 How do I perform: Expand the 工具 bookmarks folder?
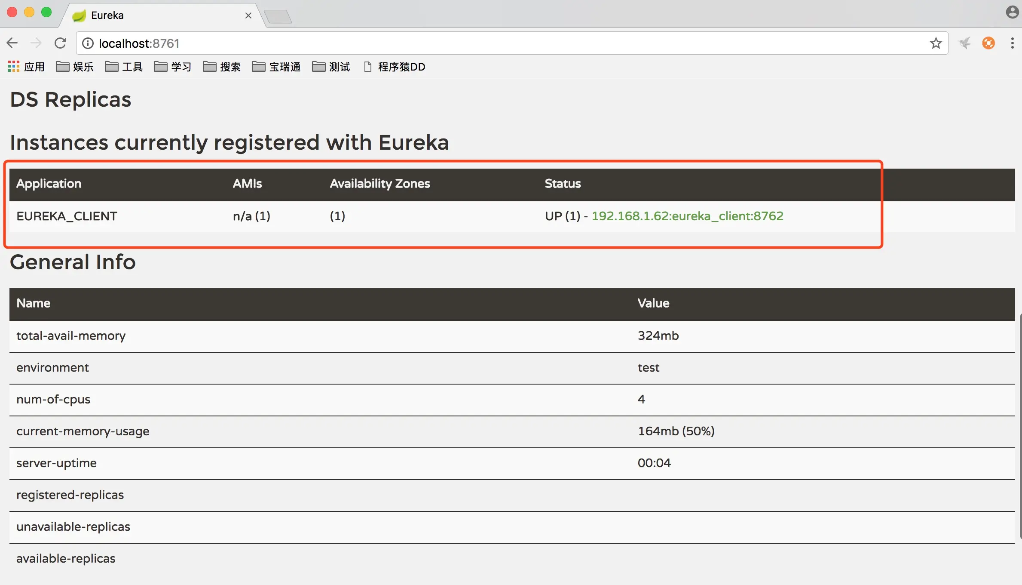click(124, 67)
